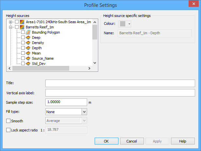Open the Fill type dropdown
This screenshot has width=201, height=151.
tap(84, 112)
